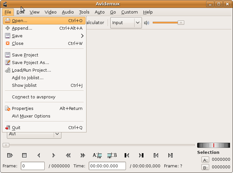Click the Frame number input field
This screenshot has height=173, width=233.
(33, 166)
